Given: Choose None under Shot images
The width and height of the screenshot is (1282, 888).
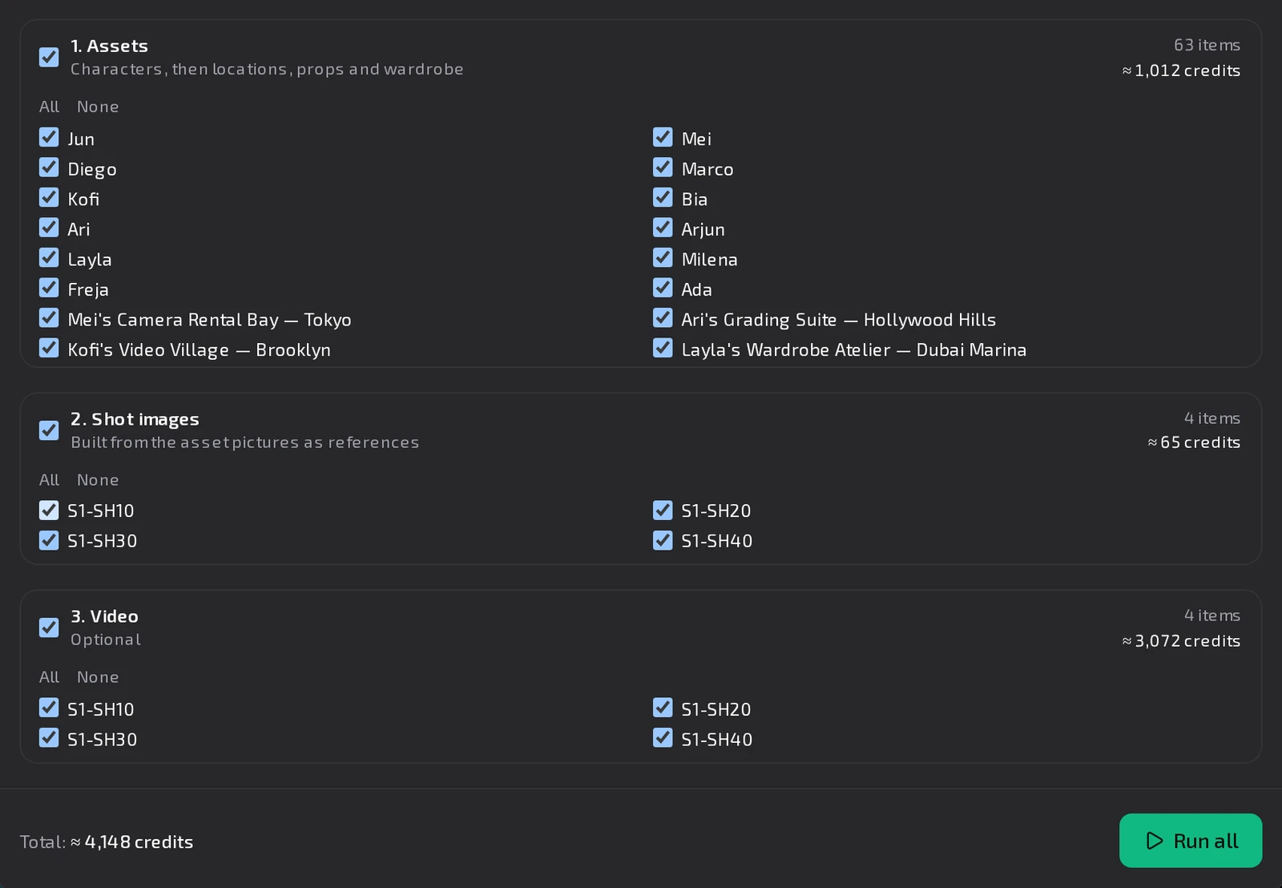Looking at the screenshot, I should coord(98,480).
